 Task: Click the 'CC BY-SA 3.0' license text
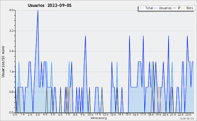point(187,119)
